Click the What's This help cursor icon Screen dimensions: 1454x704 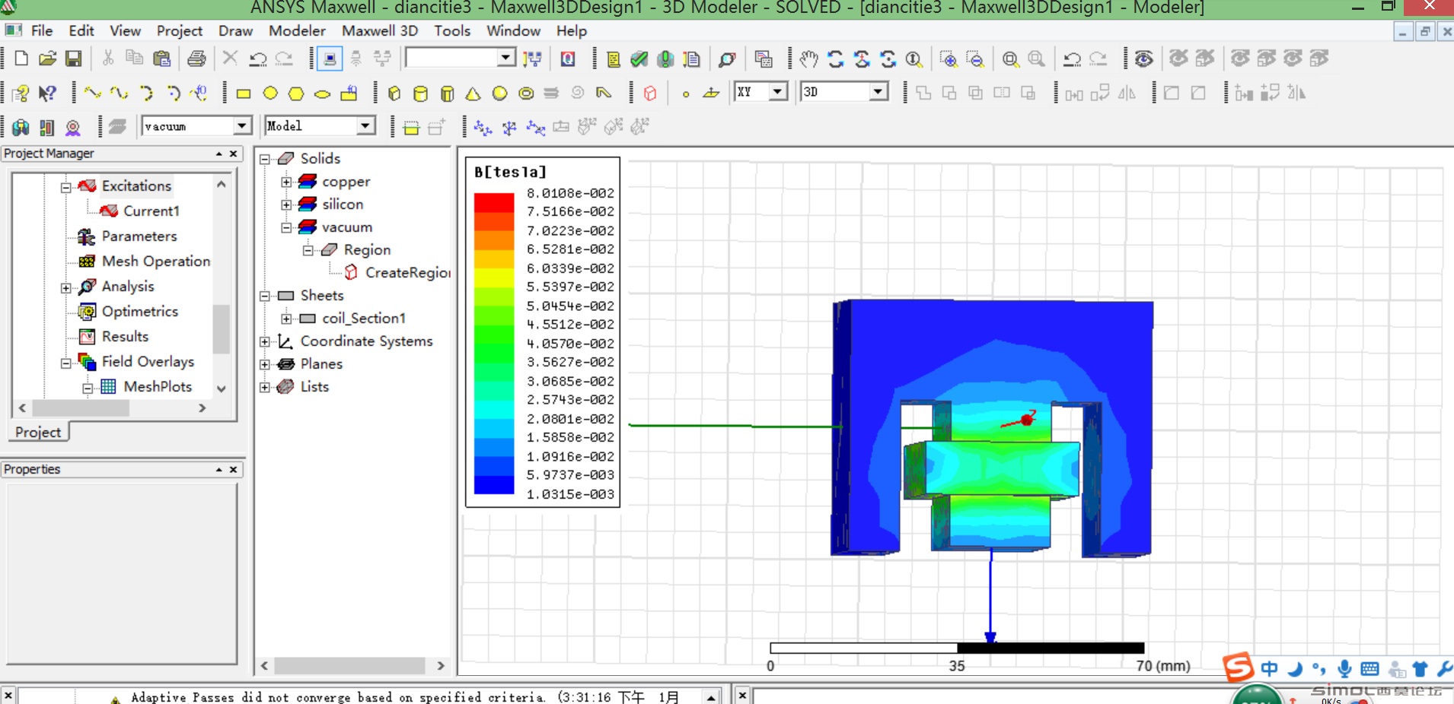[47, 93]
